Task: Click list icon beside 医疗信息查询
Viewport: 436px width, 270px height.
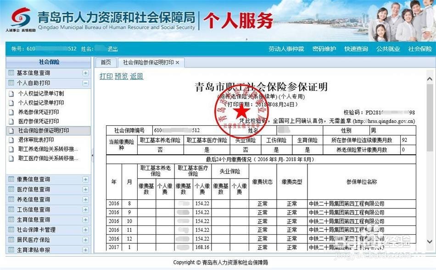Action: pyautogui.click(x=11, y=189)
